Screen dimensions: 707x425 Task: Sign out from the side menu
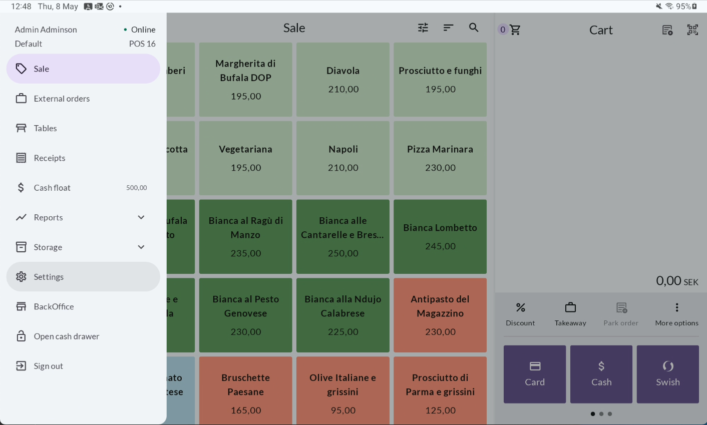point(83,366)
